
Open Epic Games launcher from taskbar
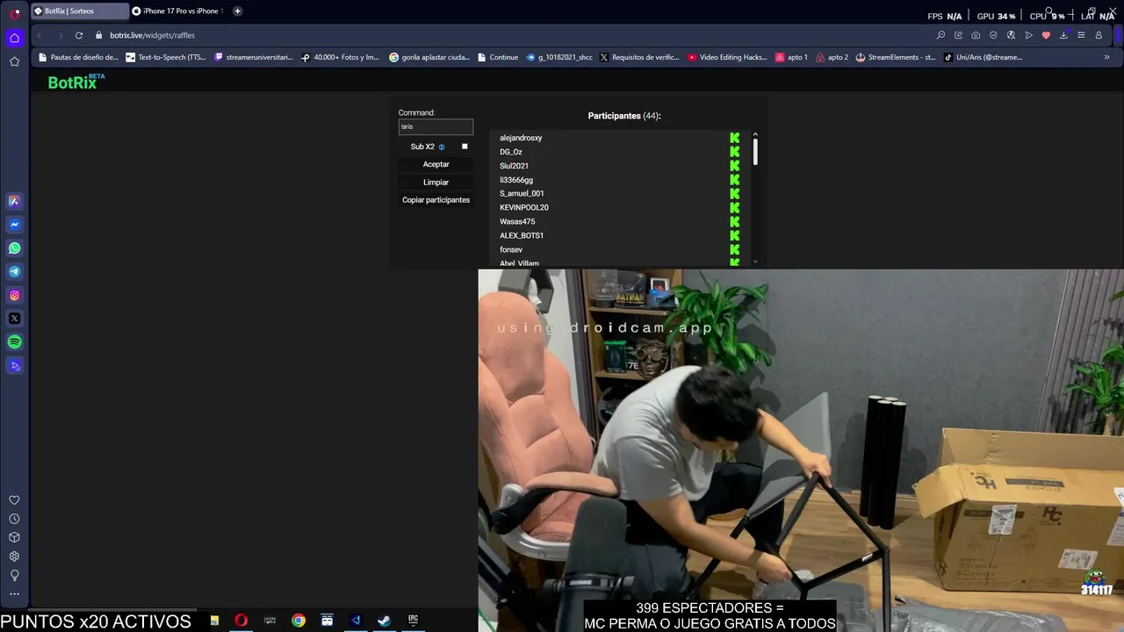[x=413, y=621]
